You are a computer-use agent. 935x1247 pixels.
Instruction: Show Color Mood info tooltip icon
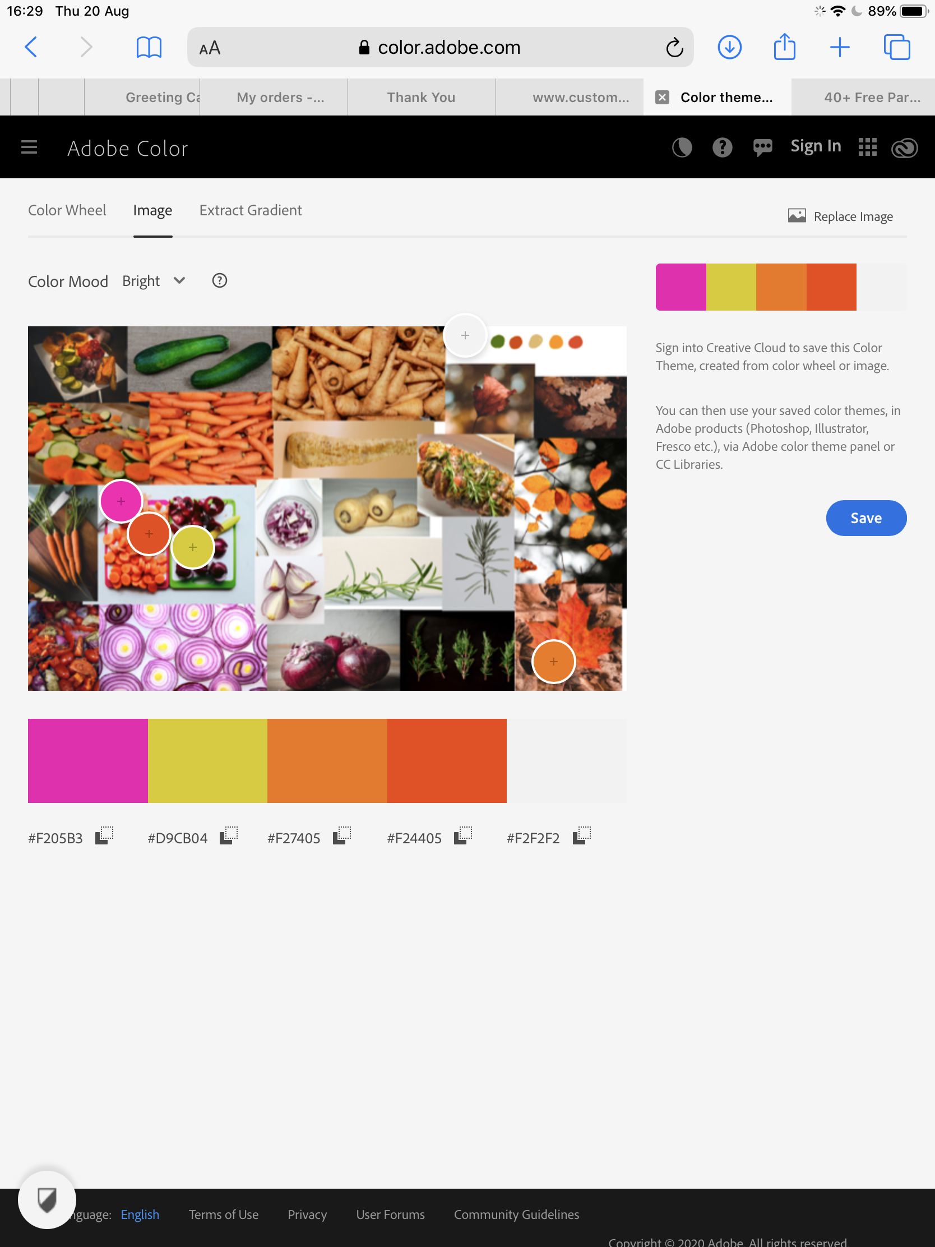click(x=219, y=280)
